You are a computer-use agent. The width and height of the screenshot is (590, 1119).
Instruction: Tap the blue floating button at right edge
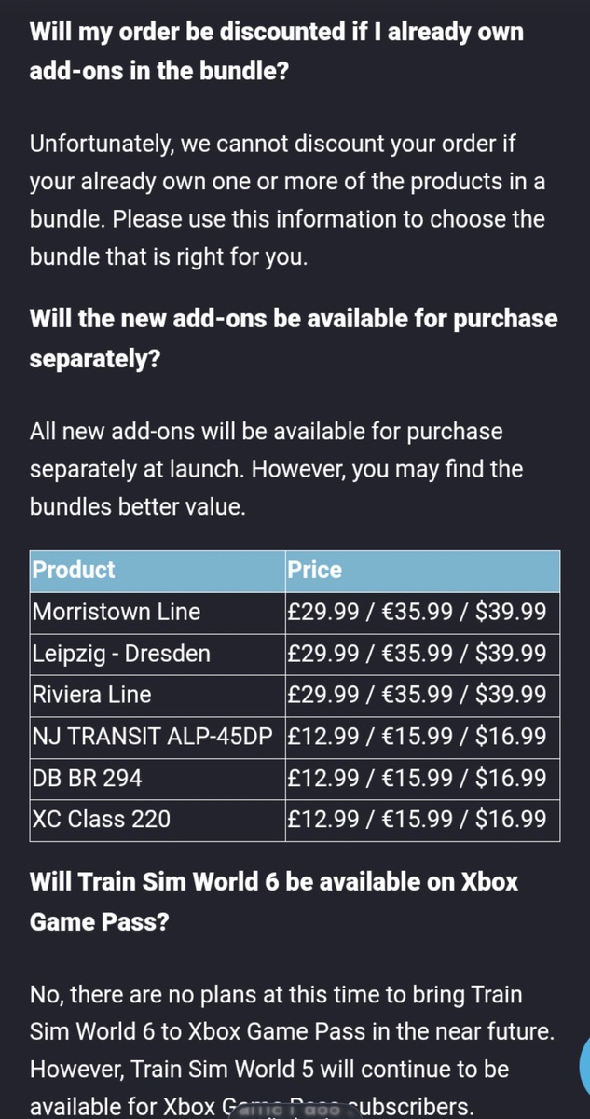(584, 1063)
